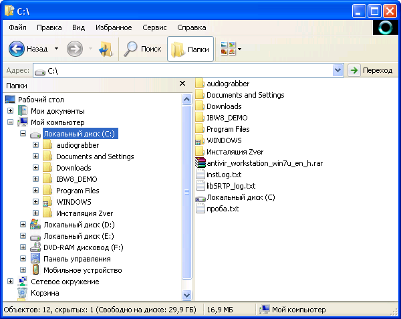
Task: Select DVD-RAM дисковод (F:) drive icon
Action: pos(35,247)
